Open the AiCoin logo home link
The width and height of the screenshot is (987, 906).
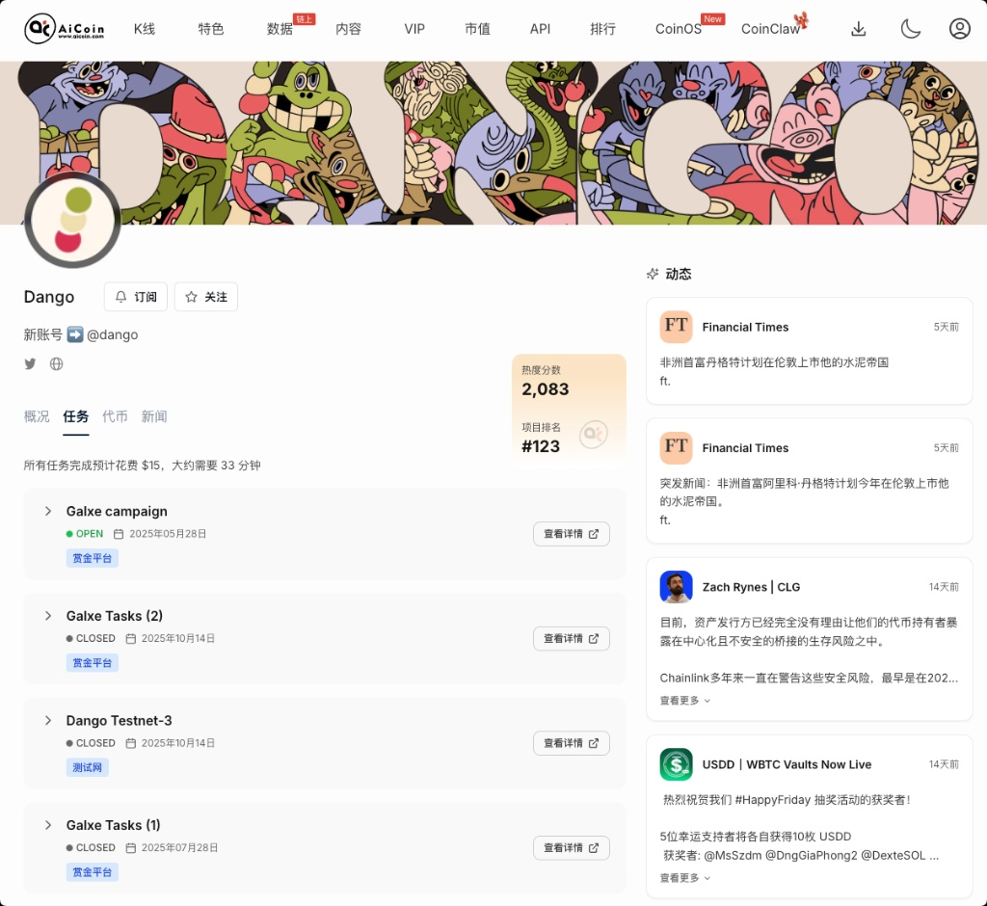click(x=65, y=29)
